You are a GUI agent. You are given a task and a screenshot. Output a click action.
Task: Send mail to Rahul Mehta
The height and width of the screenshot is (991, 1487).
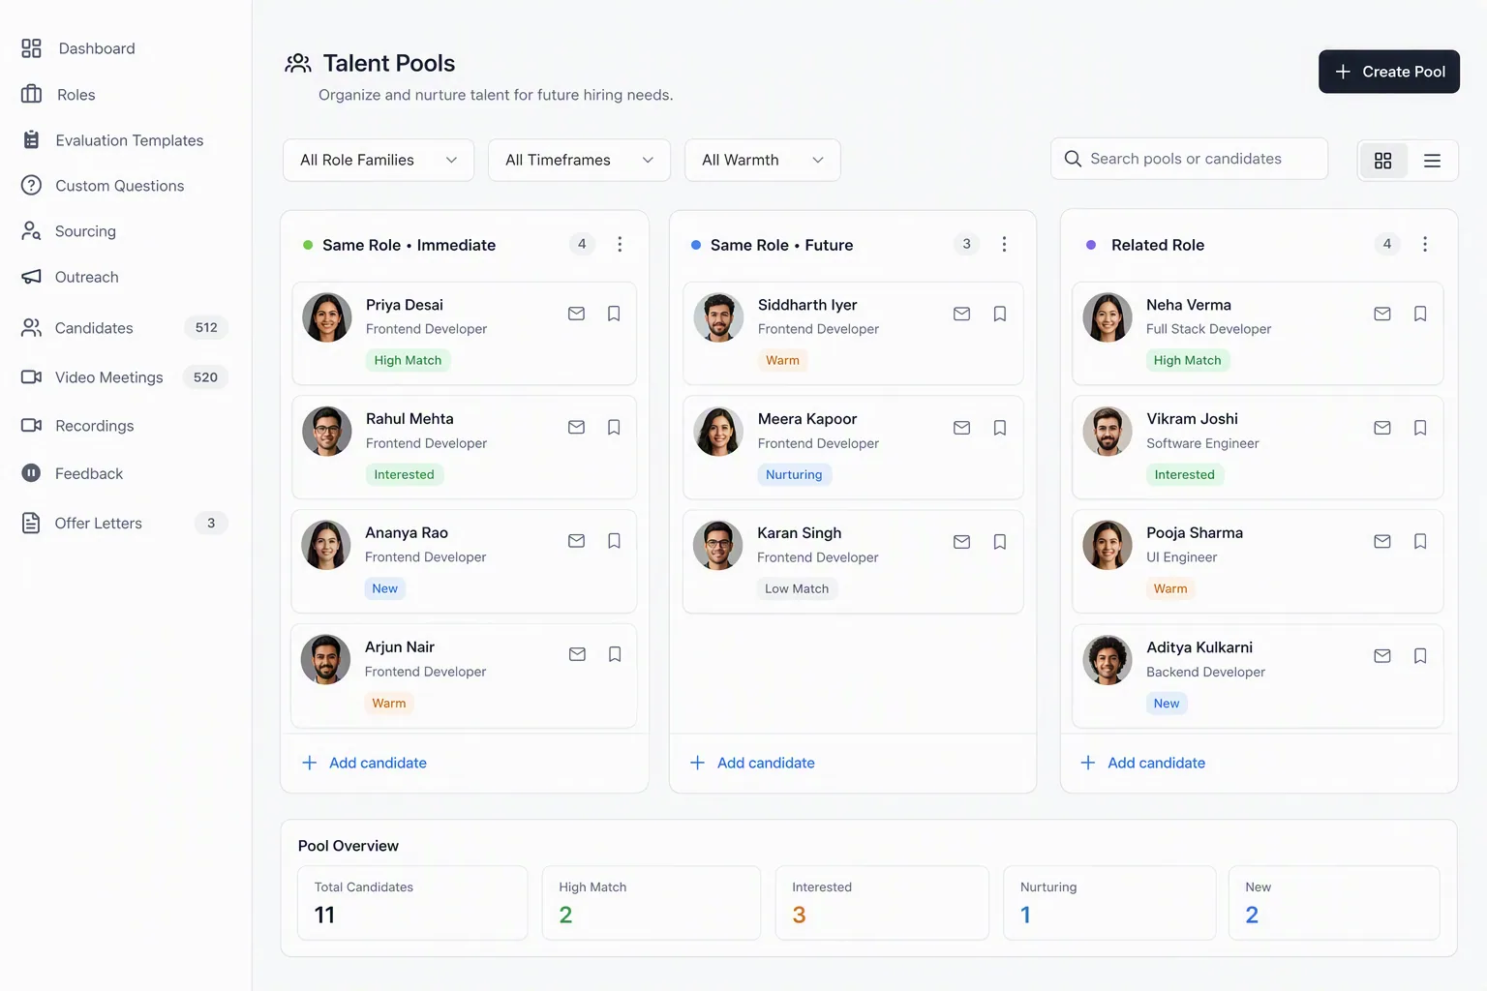[576, 427]
